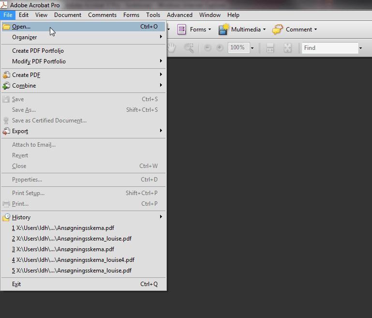Viewport: 372px width, 318px height.
Task: Open the Find options dropdown arrow
Action: point(360,48)
